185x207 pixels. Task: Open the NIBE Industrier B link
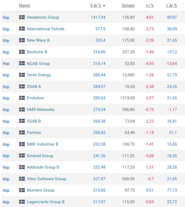[43, 144]
